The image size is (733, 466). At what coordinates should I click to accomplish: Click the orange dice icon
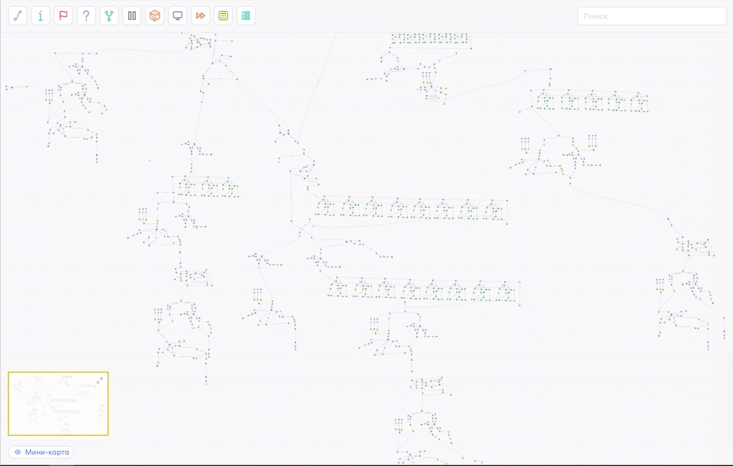coord(155,16)
